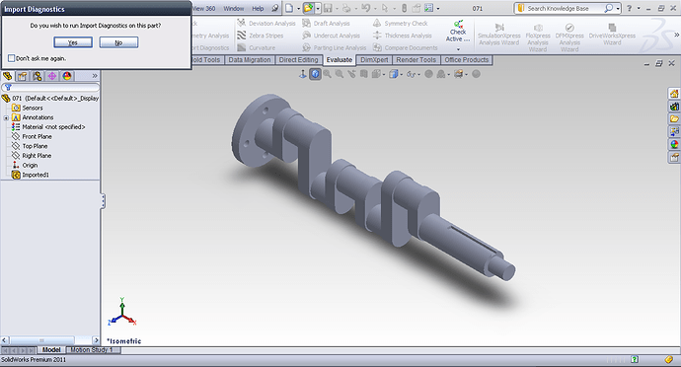Click the Undo arrow icon
Viewport: 681px width, 367px height.
point(366,8)
